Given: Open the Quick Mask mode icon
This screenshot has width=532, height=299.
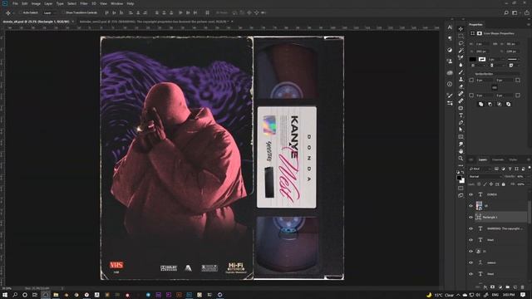Looking at the screenshot, I should (x=461, y=189).
